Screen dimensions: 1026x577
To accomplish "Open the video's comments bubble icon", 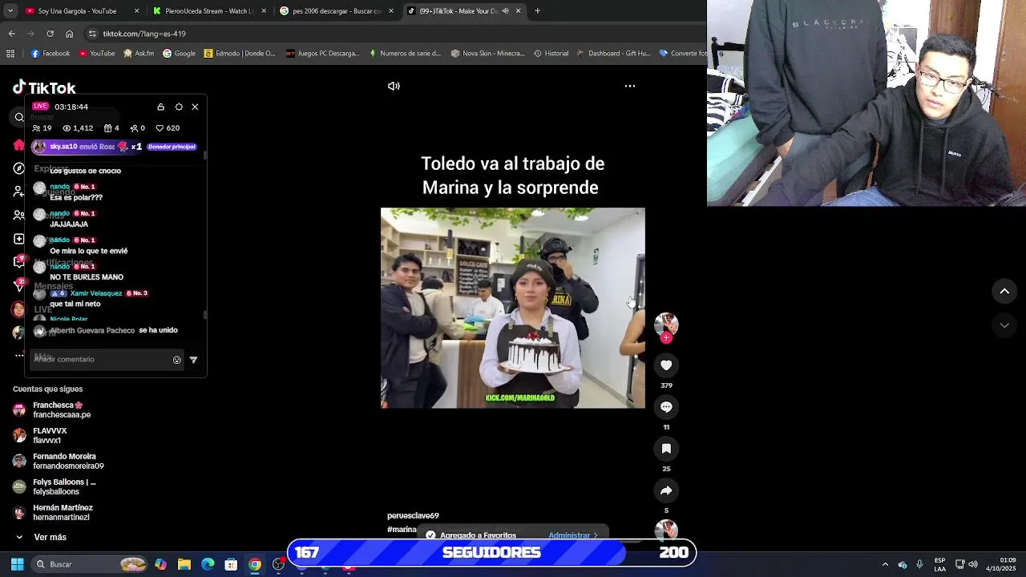I will (x=666, y=407).
